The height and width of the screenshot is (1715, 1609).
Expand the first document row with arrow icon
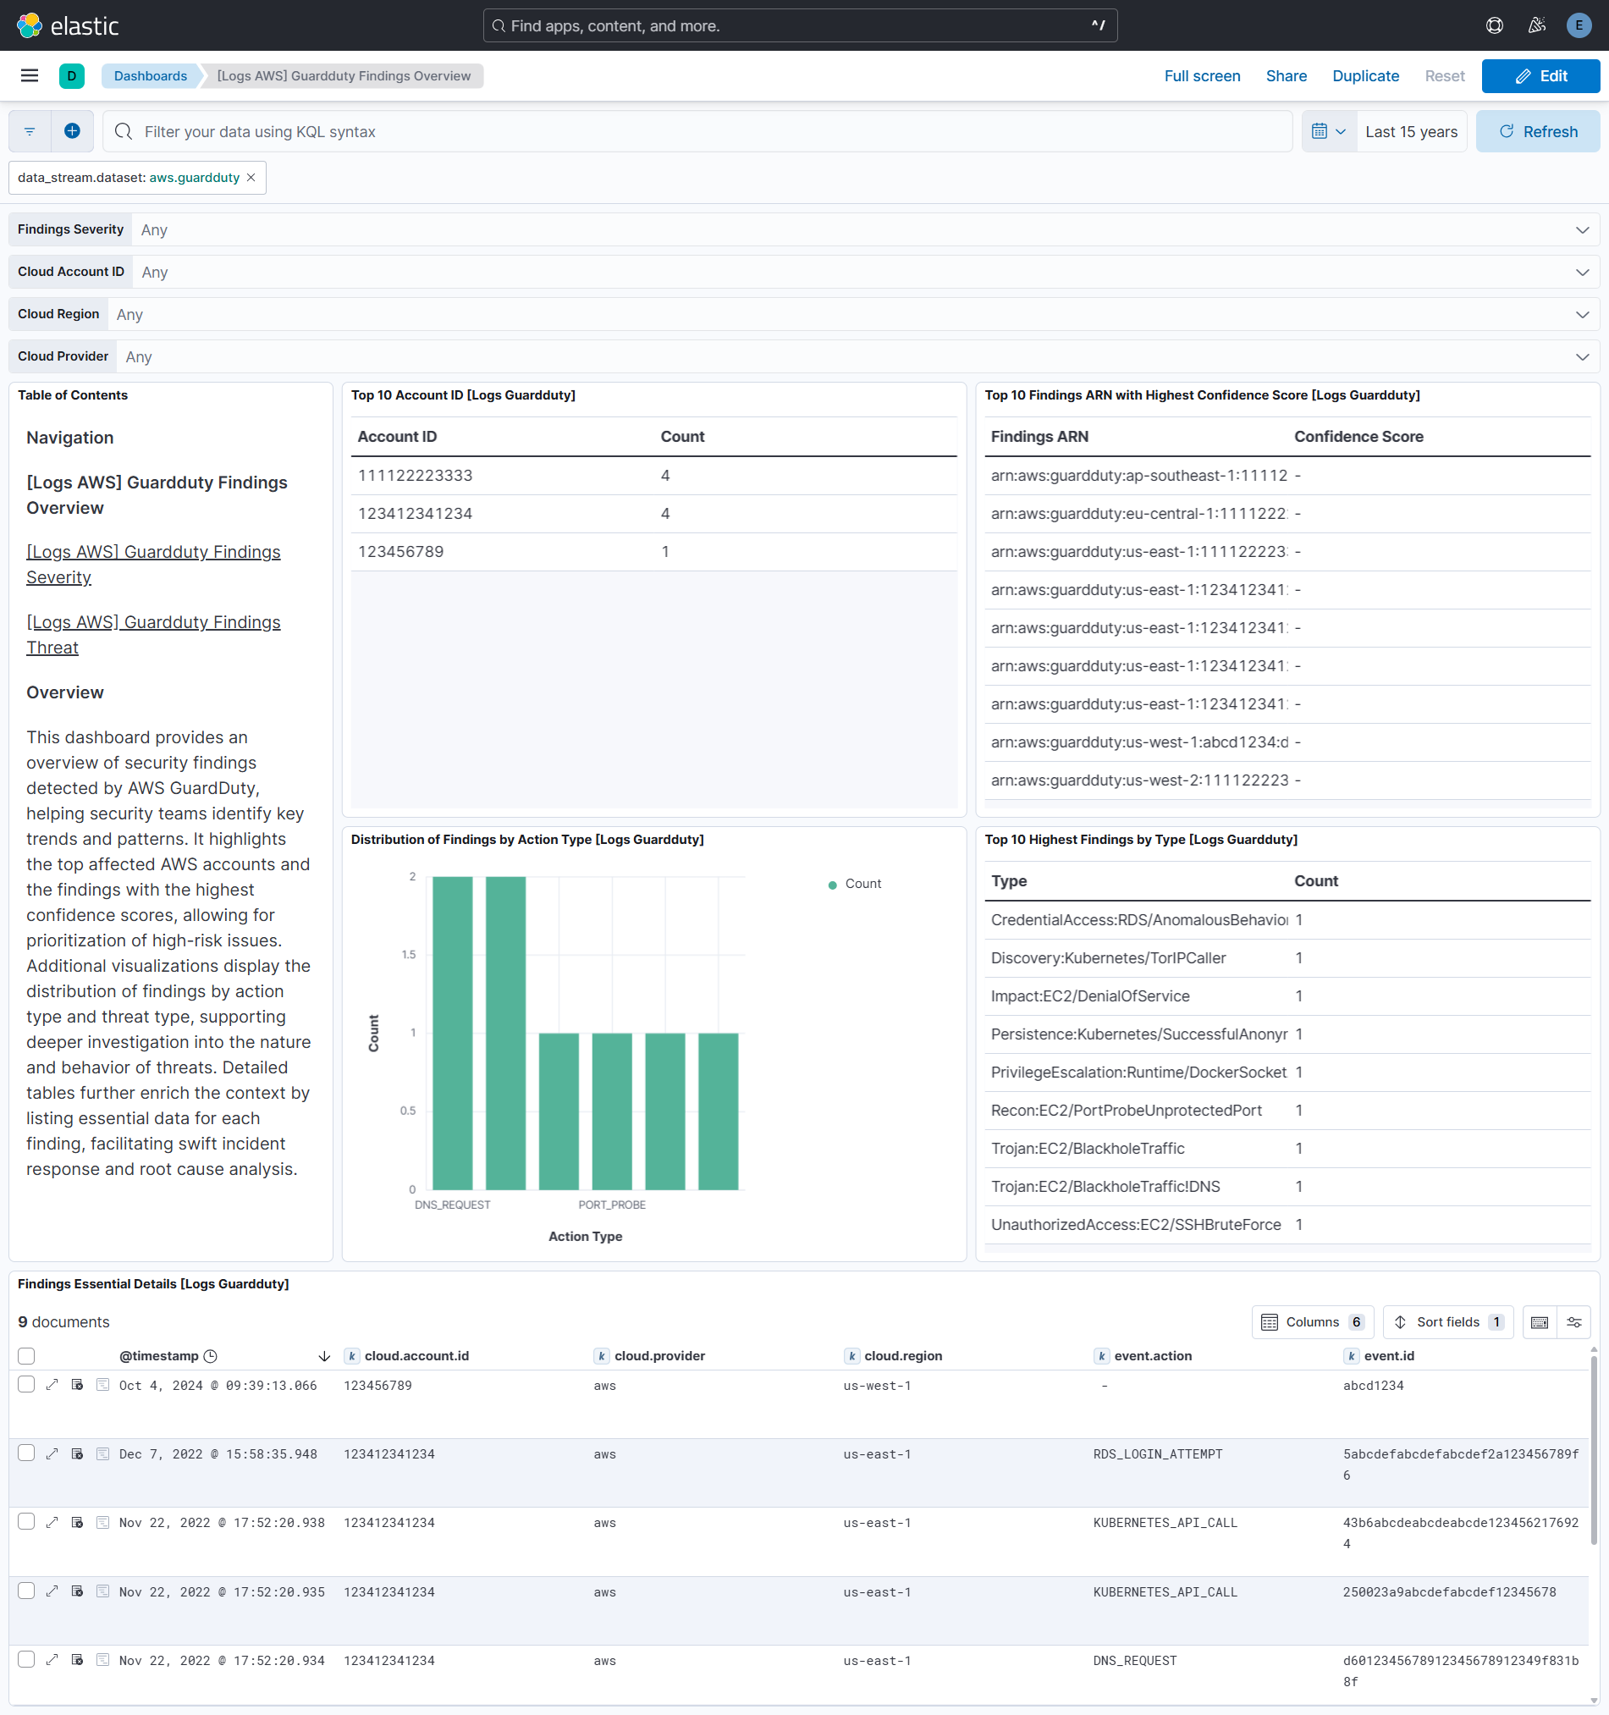[x=52, y=1385]
